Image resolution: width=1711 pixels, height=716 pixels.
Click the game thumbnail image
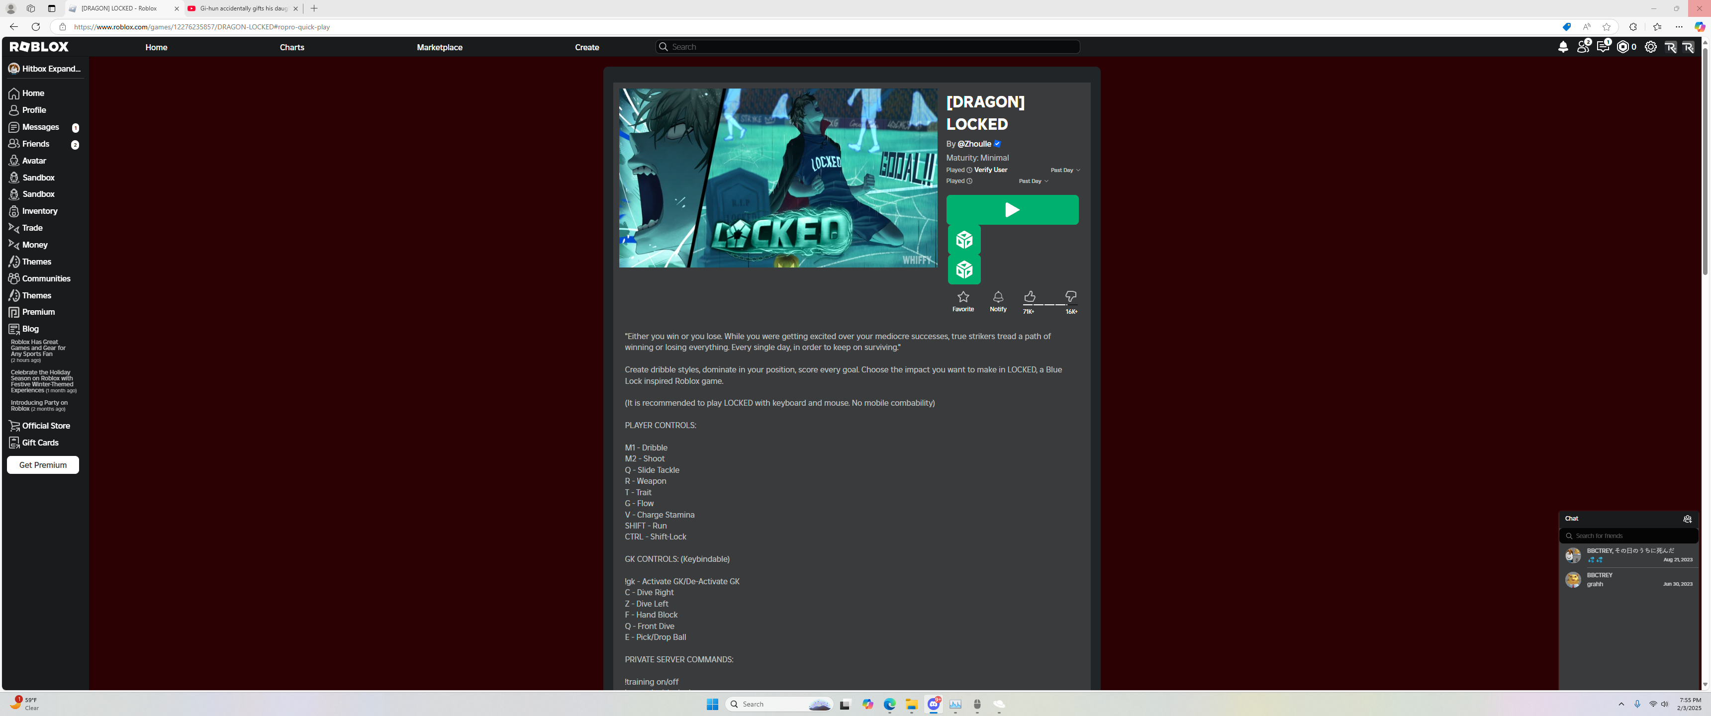(x=778, y=178)
